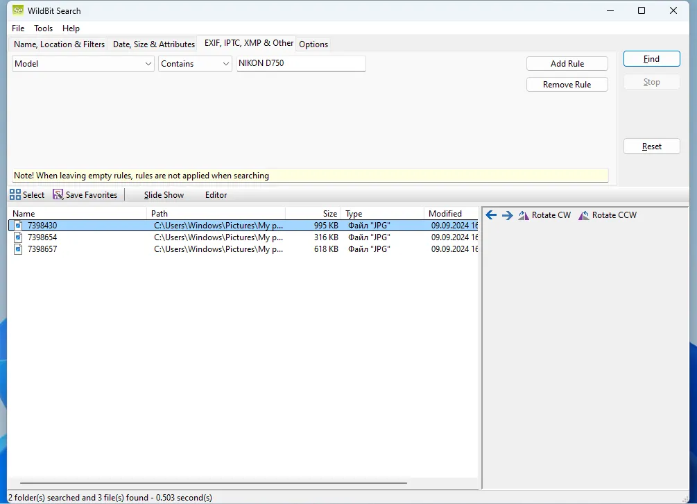This screenshot has height=504, width=697.
Task: Click the Save Favorites icon
Action: pos(58,195)
